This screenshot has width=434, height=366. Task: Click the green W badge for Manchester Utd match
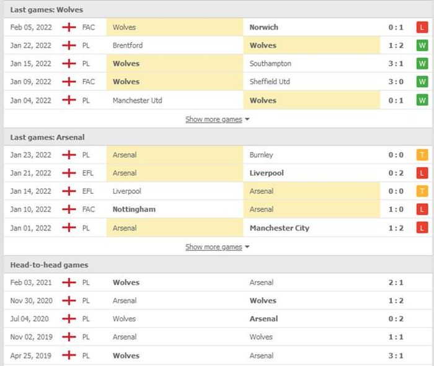point(422,100)
